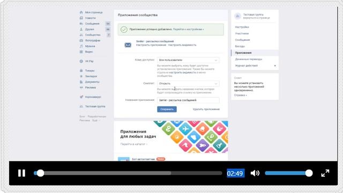Click the volume slider knob

click(309, 173)
